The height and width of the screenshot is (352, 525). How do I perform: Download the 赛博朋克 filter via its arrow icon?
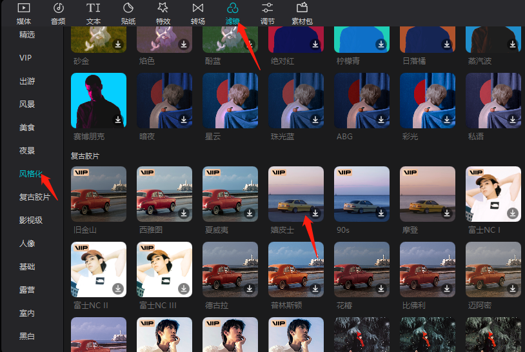pyautogui.click(x=118, y=120)
